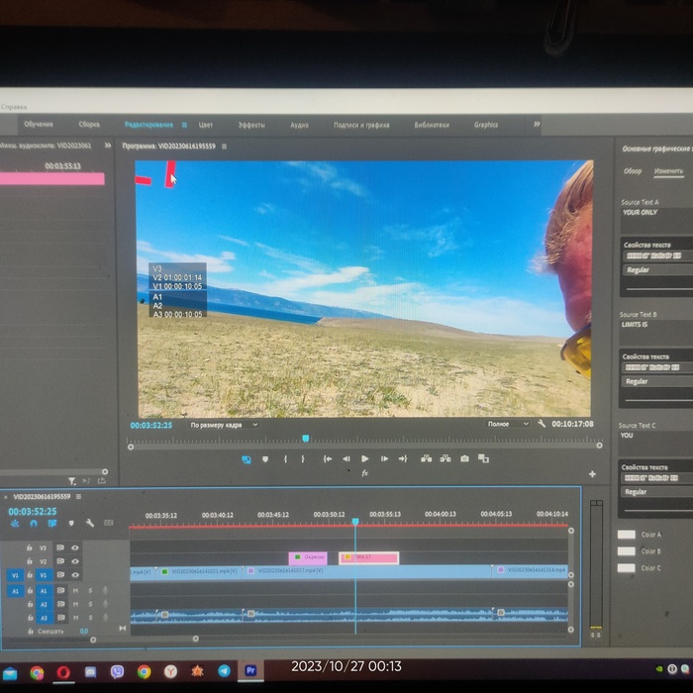Step forward one frame

[x=384, y=458]
